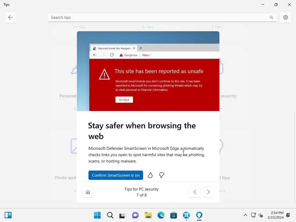Show the previous security tip

point(195,192)
